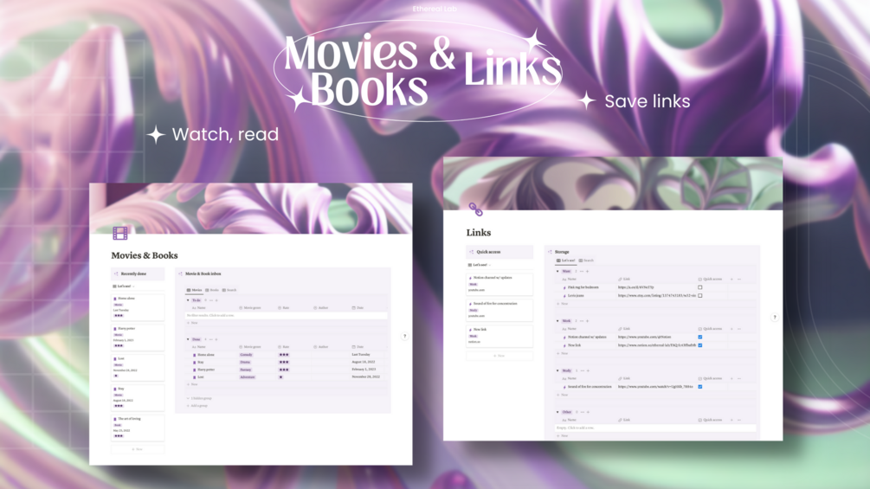870x489 pixels.
Task: Add a column in the Work group table header
Action: 731,329
